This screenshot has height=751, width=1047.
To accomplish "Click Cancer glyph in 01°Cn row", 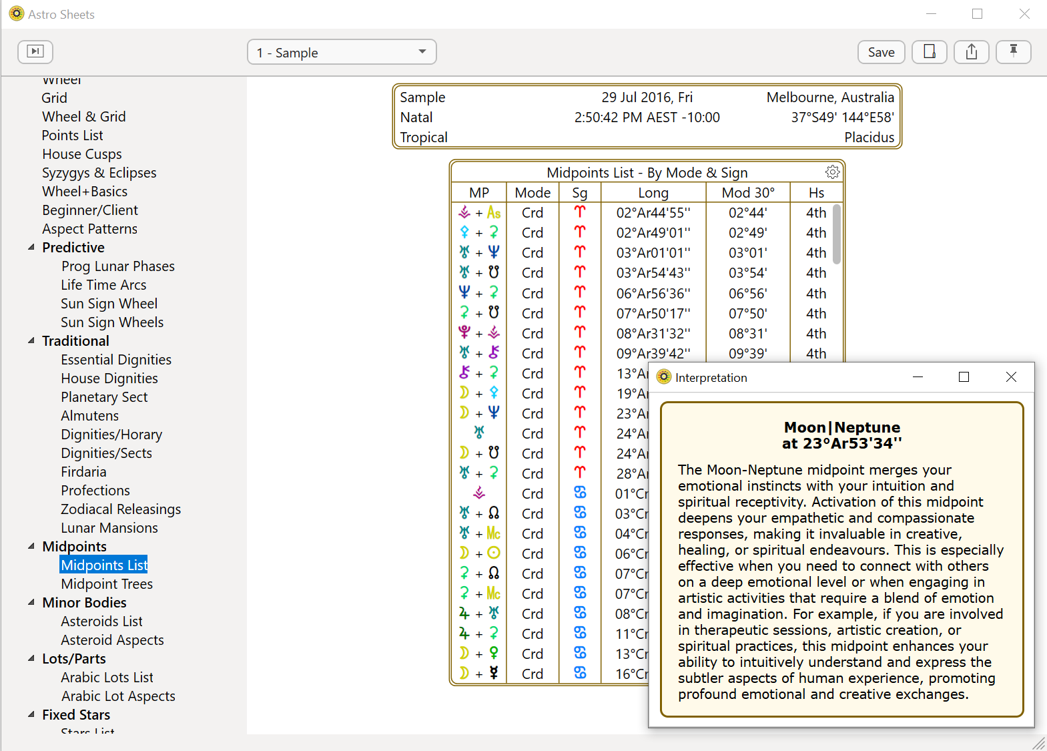I will (x=580, y=493).
